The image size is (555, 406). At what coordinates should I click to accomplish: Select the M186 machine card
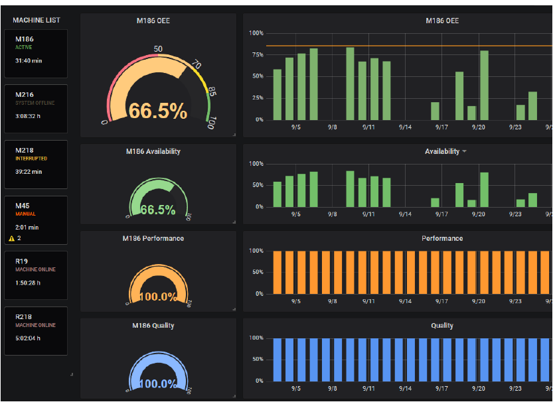(36, 54)
